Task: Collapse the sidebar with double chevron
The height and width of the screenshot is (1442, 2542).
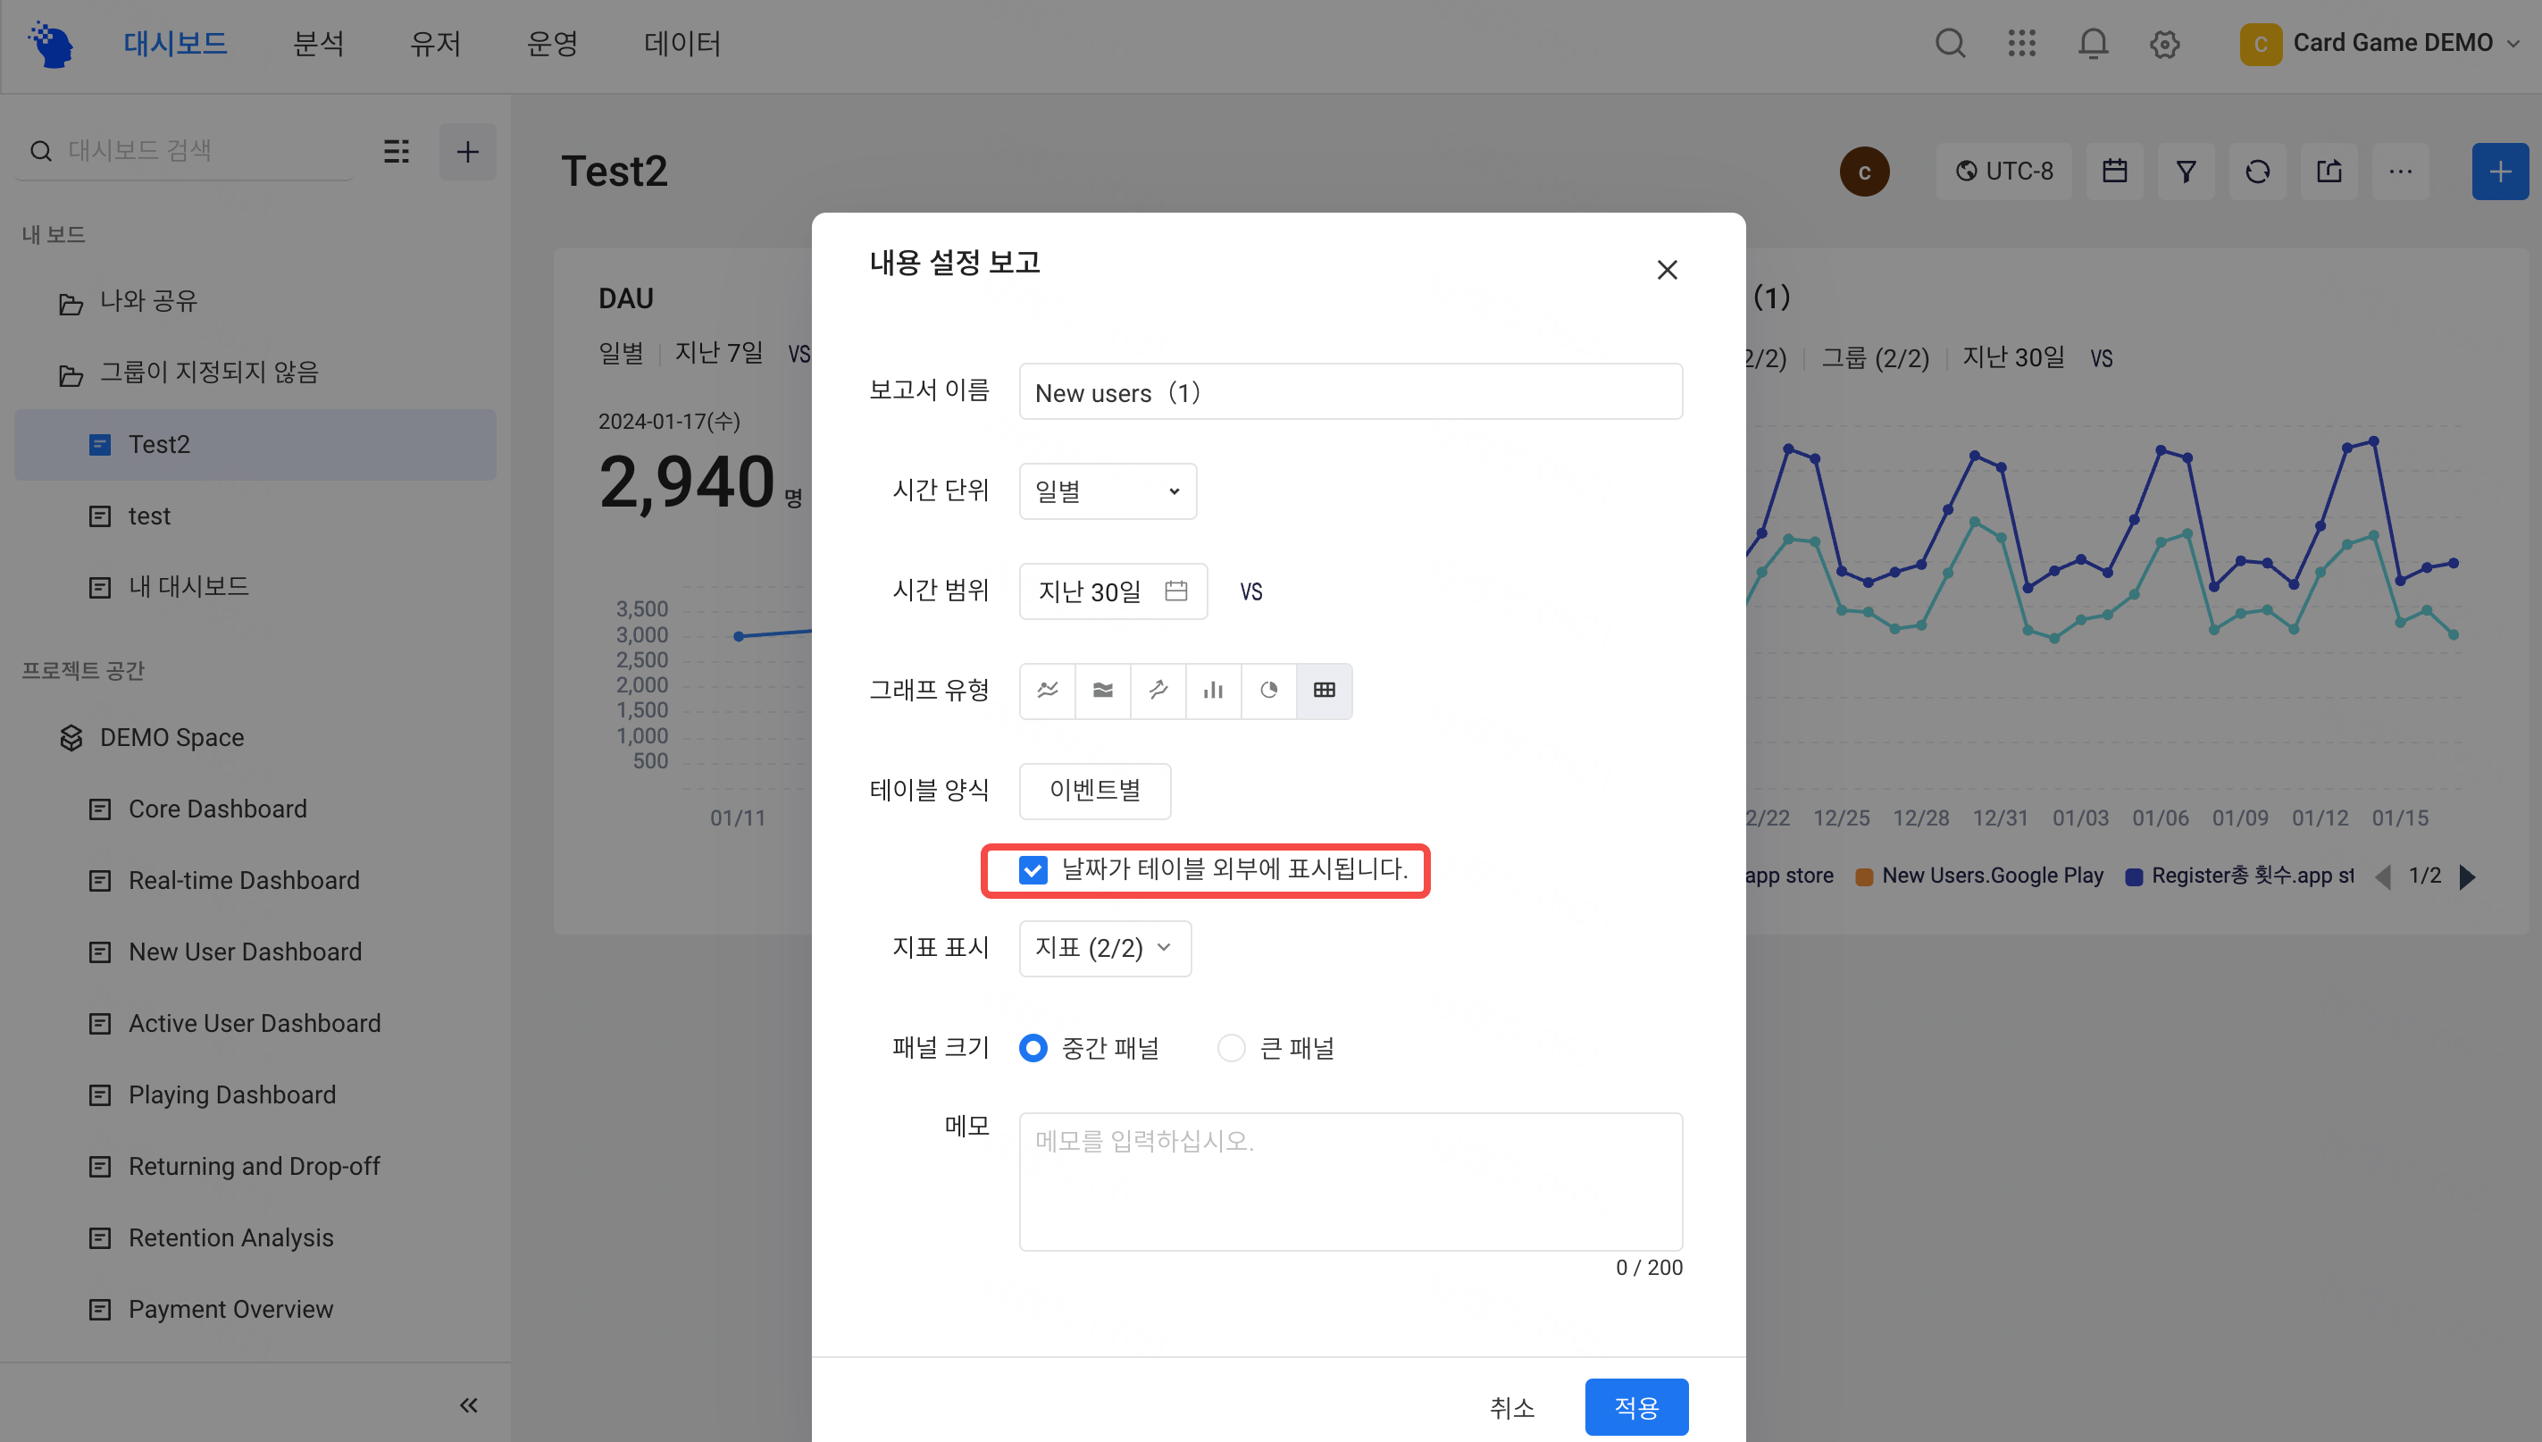Action: [468, 1404]
